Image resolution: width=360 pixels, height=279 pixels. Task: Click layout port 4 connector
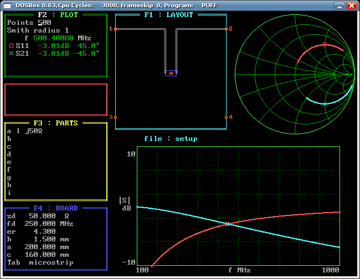point(226,117)
